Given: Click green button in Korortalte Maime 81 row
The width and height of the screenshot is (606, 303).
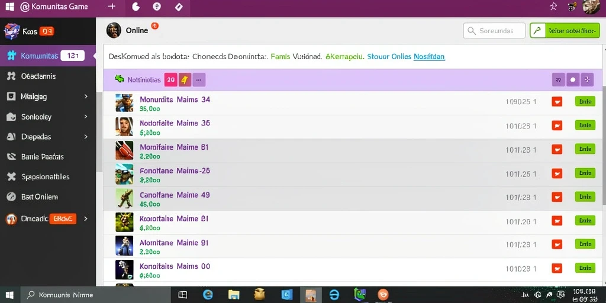Looking at the screenshot, I should click(585, 221).
